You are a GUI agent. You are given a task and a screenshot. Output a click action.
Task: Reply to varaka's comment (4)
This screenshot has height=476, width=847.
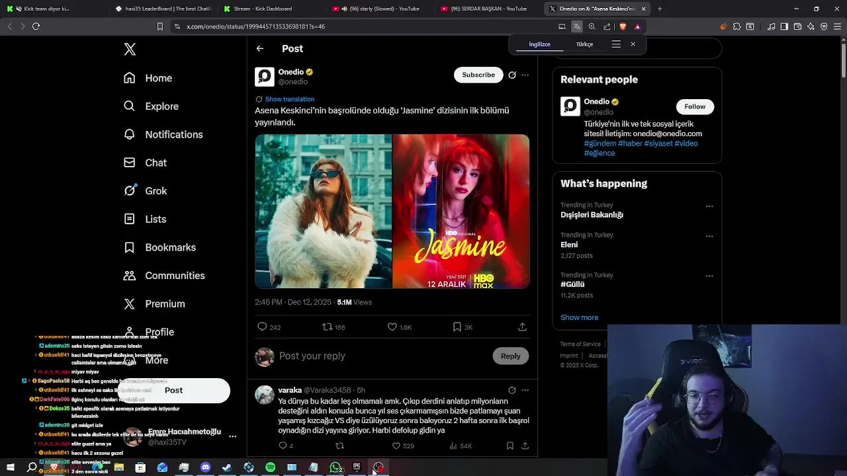click(x=286, y=446)
